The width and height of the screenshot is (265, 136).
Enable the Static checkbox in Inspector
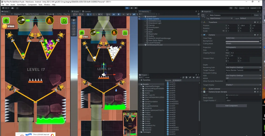pyautogui.click(x=252, y=15)
